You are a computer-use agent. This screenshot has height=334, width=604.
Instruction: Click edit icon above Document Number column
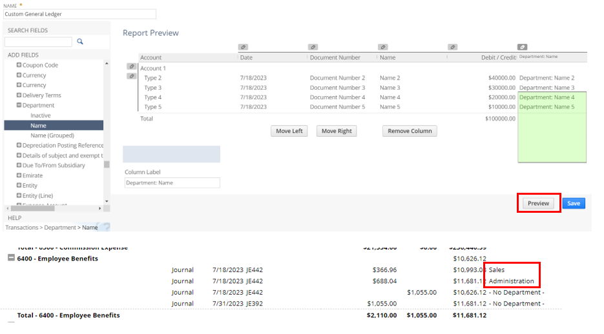313,47
